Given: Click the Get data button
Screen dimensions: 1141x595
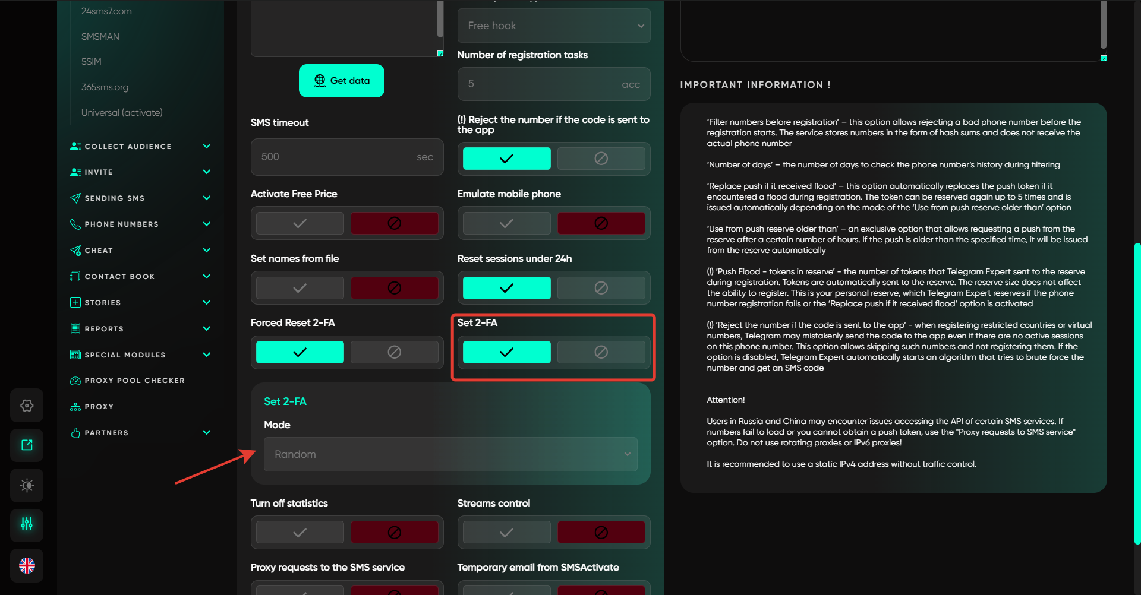Looking at the screenshot, I should click(342, 81).
